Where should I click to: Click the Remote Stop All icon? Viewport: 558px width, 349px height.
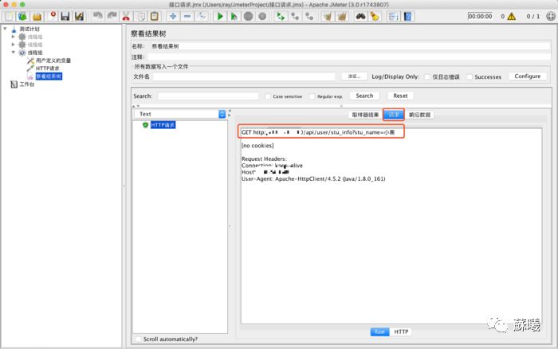point(295,17)
